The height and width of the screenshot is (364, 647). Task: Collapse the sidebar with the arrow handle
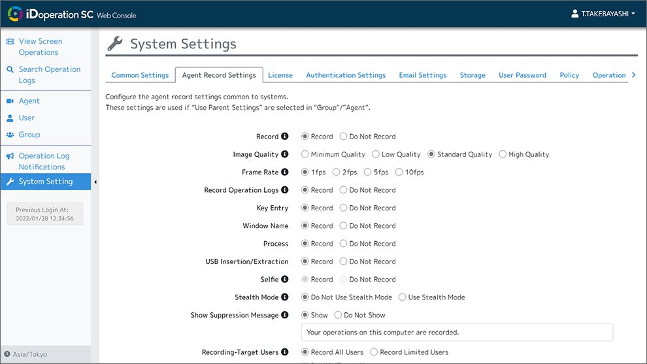click(95, 182)
